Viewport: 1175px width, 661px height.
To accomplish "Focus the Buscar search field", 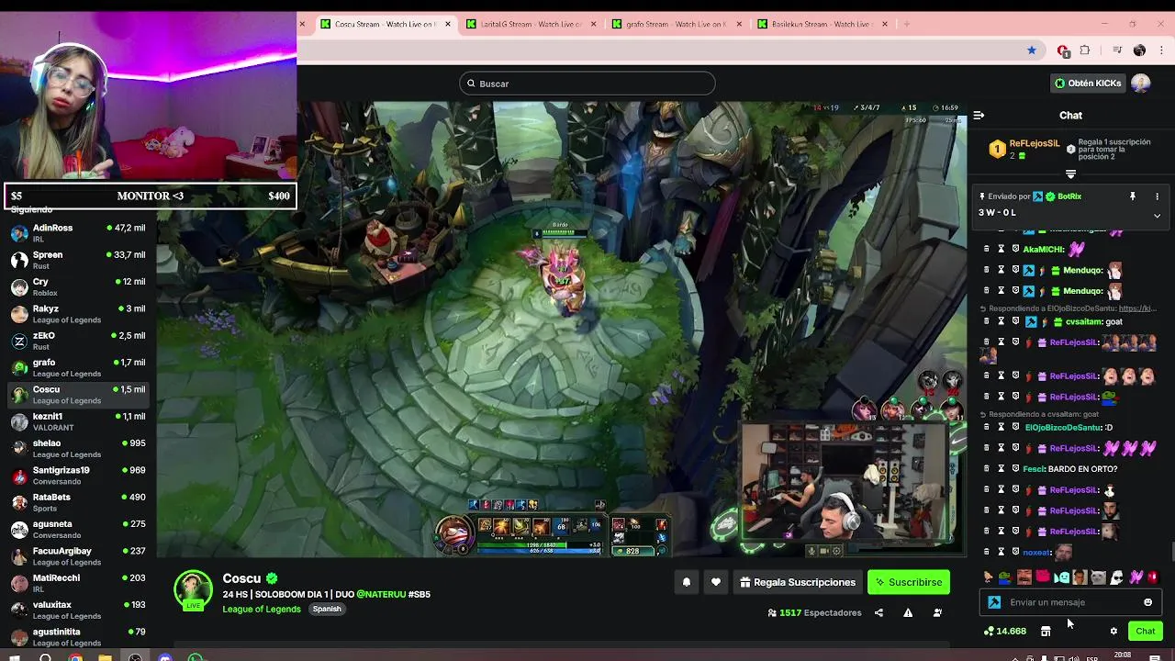I will click(587, 84).
